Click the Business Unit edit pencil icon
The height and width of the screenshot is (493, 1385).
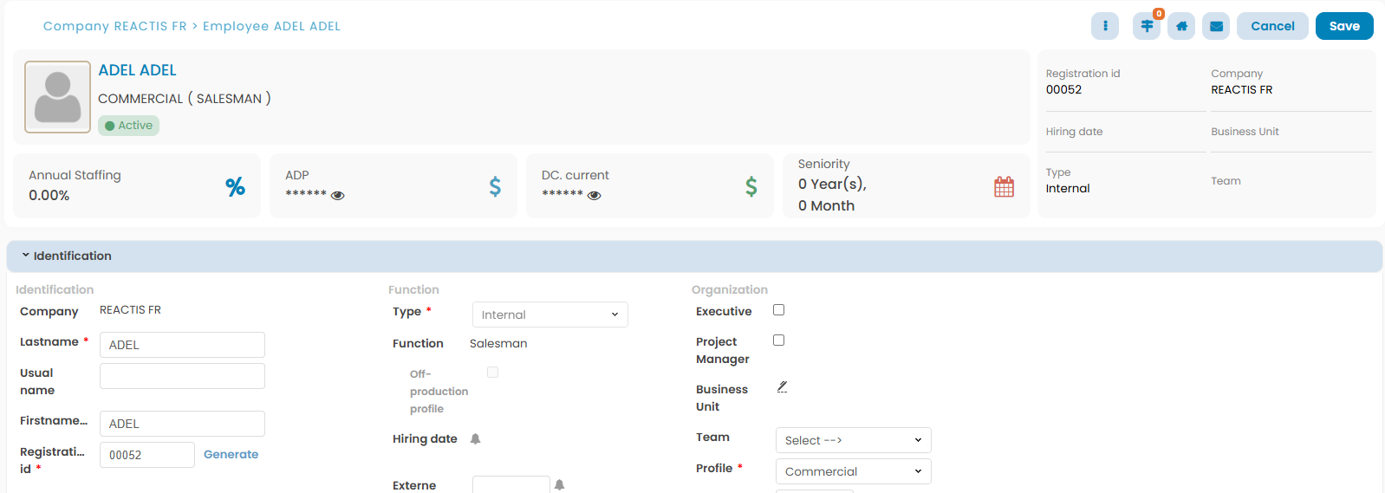click(782, 387)
